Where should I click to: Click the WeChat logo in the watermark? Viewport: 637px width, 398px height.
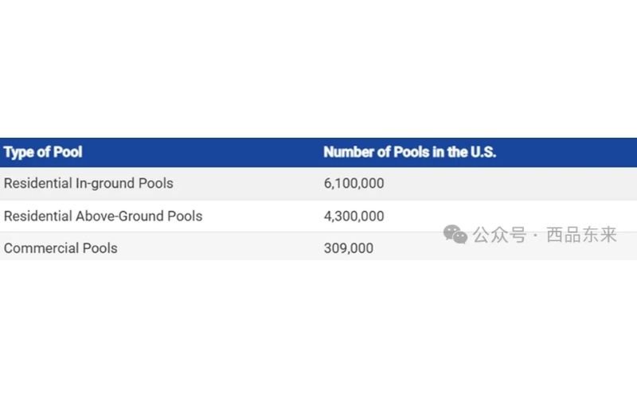click(x=455, y=234)
